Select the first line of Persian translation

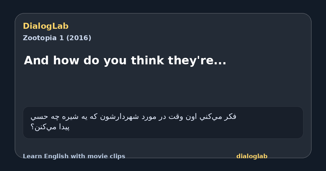tap(133, 117)
